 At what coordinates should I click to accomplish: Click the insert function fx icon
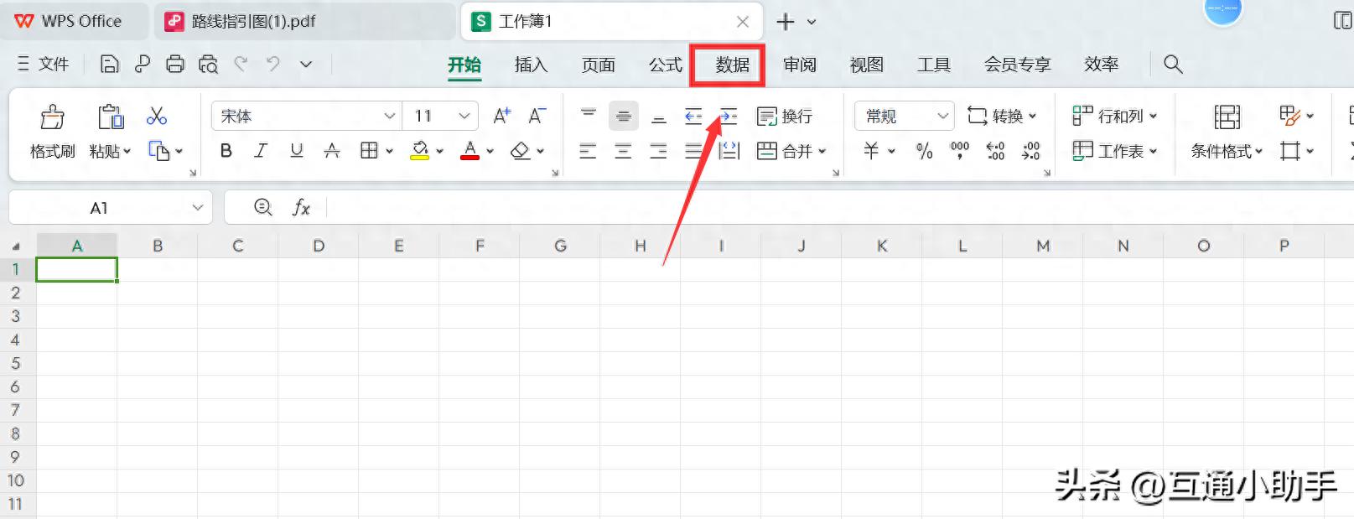click(x=301, y=208)
